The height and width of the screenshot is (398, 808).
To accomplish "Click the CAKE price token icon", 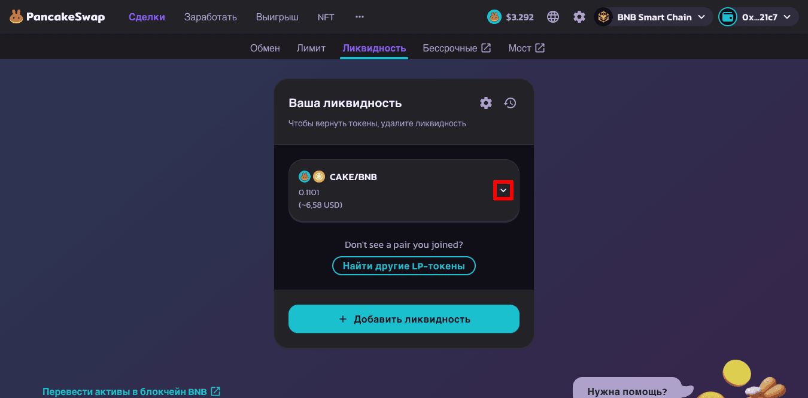I will (494, 17).
